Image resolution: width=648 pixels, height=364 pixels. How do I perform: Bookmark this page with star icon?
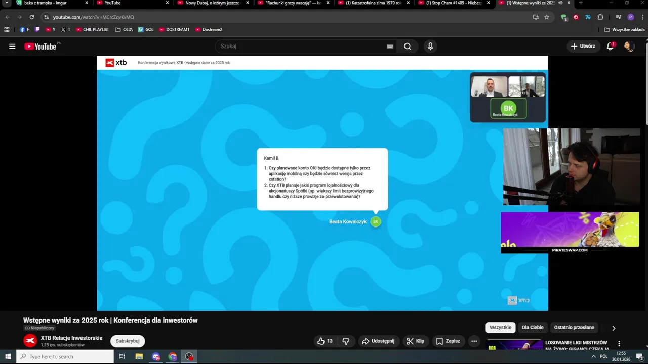(x=547, y=17)
